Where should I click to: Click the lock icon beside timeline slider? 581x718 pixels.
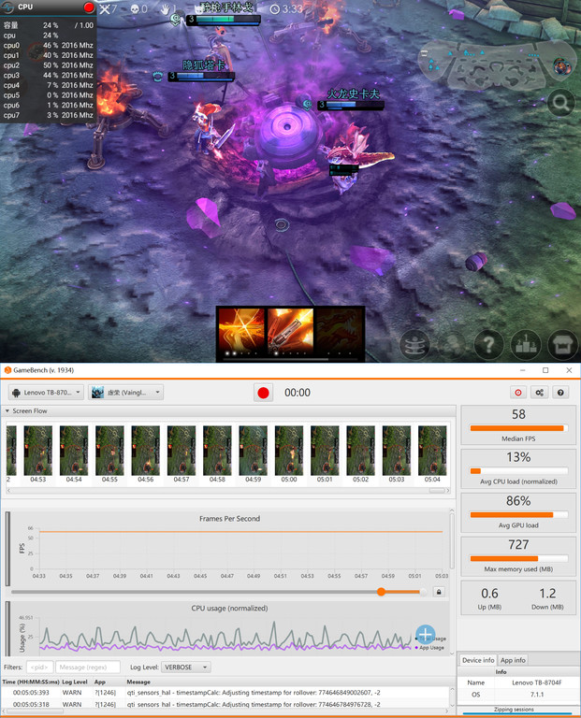[439, 592]
